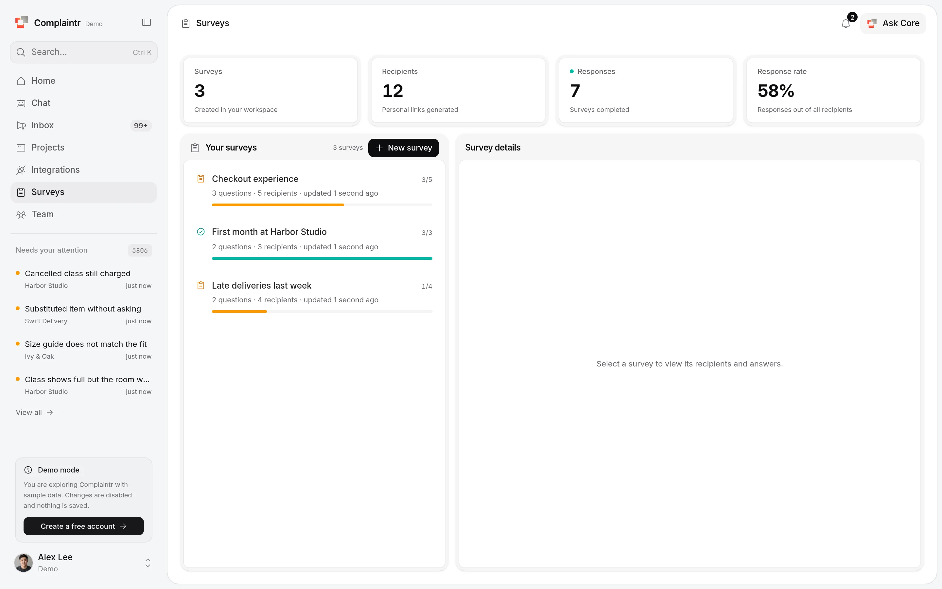Screen dimensions: 942x589
Task: Expand the Alex Lee account switcher chevrons
Action: click(x=148, y=562)
